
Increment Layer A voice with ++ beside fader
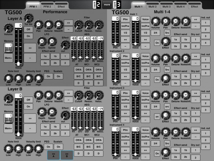pyautogui.click(x=30, y=48)
